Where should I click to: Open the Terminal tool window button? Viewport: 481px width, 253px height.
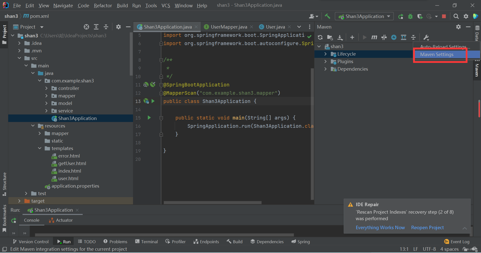pos(147,242)
